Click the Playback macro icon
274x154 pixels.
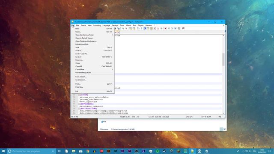click(172, 28)
